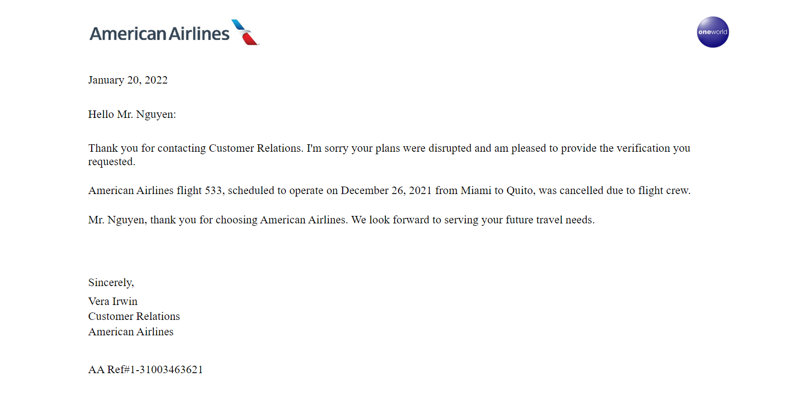Click the signature name Vera Irwin
Screen dimensions: 790x400
113,301
